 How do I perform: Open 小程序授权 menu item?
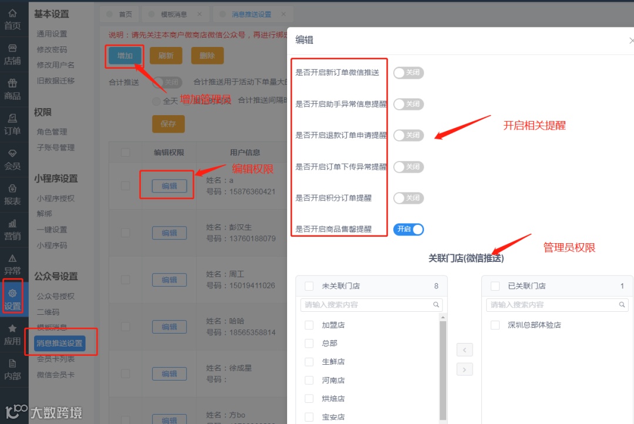[x=55, y=198]
